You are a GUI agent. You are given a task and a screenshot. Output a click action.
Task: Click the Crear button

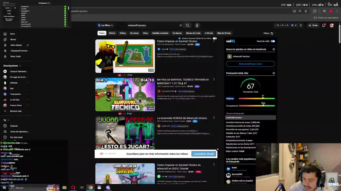[x=313, y=25]
